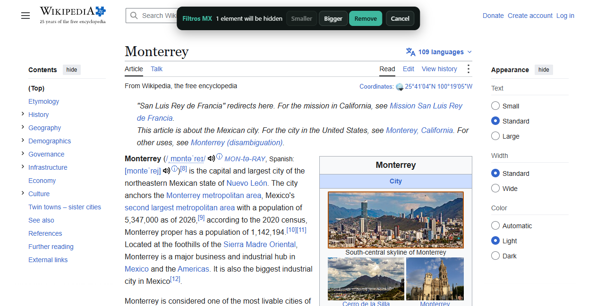Click the Create account link

530,16
